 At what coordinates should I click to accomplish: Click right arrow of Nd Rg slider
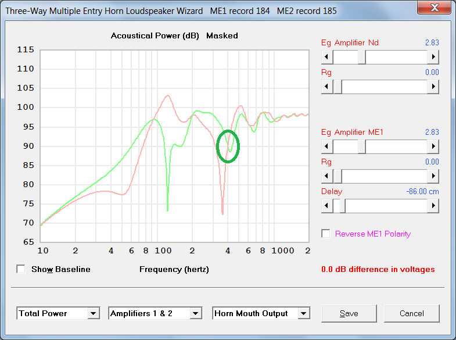pos(433,87)
